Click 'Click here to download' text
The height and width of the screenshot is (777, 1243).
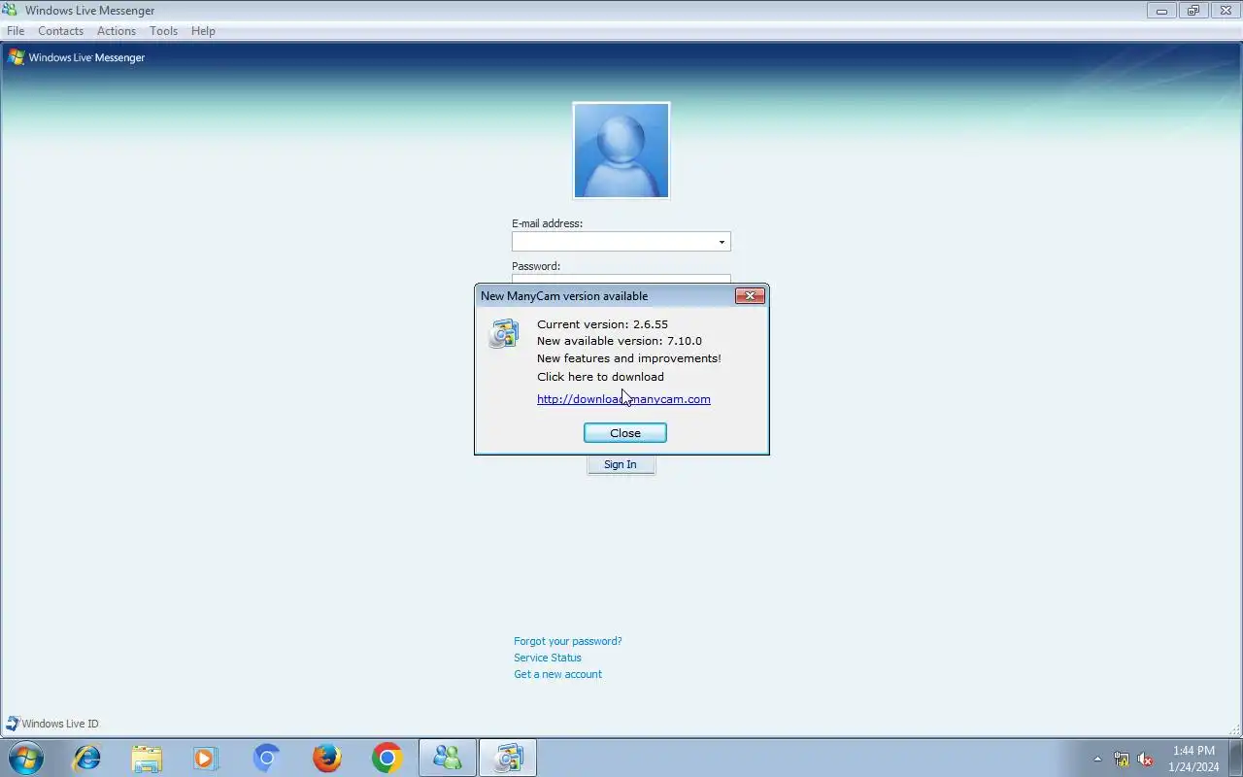[600, 377]
